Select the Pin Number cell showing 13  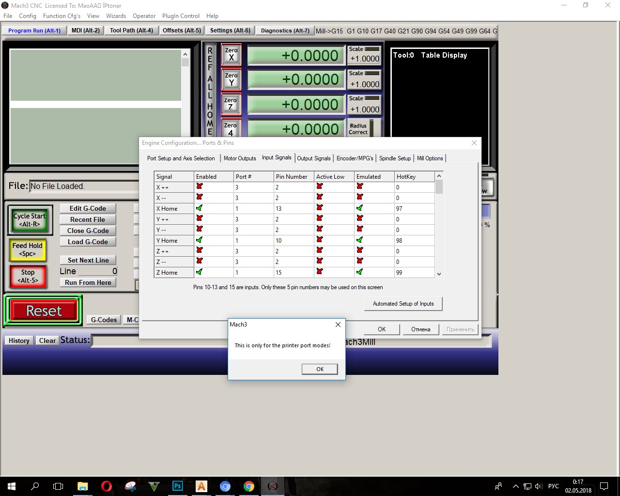(x=294, y=208)
